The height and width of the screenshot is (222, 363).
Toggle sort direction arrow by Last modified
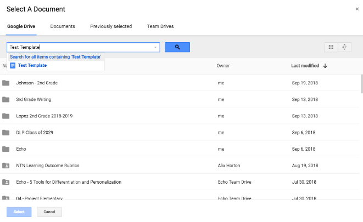click(325, 66)
